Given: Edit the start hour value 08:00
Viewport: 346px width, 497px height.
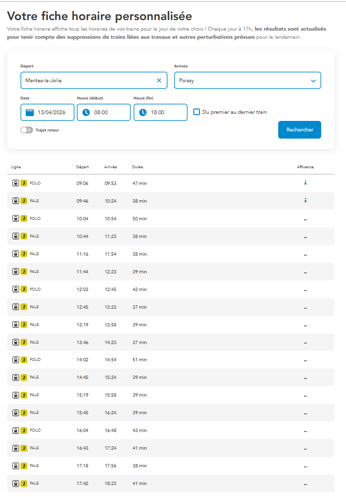Looking at the screenshot, I should pos(101,112).
